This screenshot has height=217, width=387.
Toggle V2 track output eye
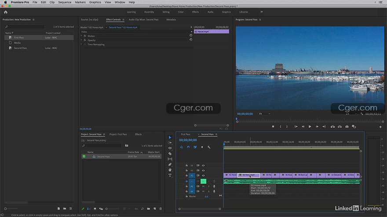pos(203,170)
